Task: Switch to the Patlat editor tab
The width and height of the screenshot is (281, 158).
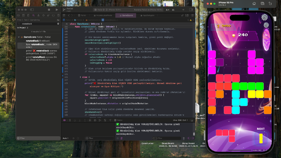Action: (x=82, y=15)
